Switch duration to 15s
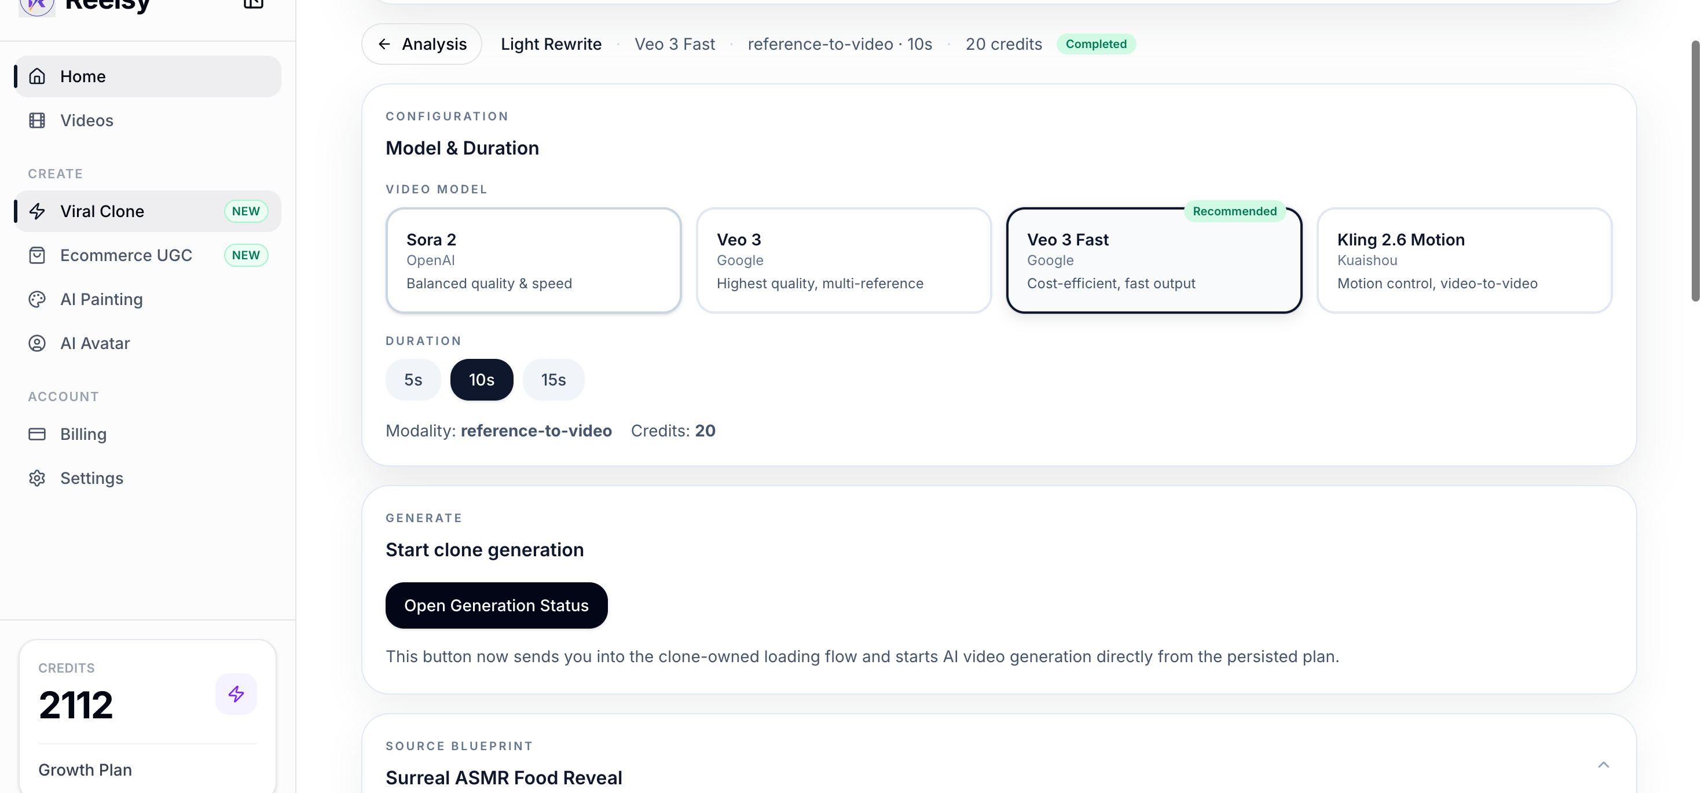 [553, 380]
